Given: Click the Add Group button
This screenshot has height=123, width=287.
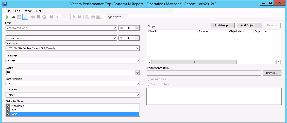Looking at the screenshot, I should (223, 25).
